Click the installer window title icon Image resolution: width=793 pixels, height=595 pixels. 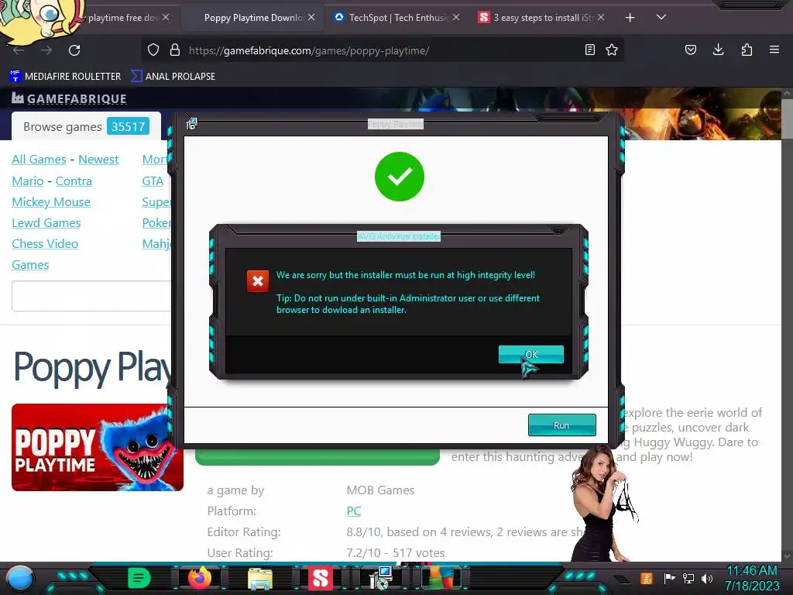(x=191, y=124)
